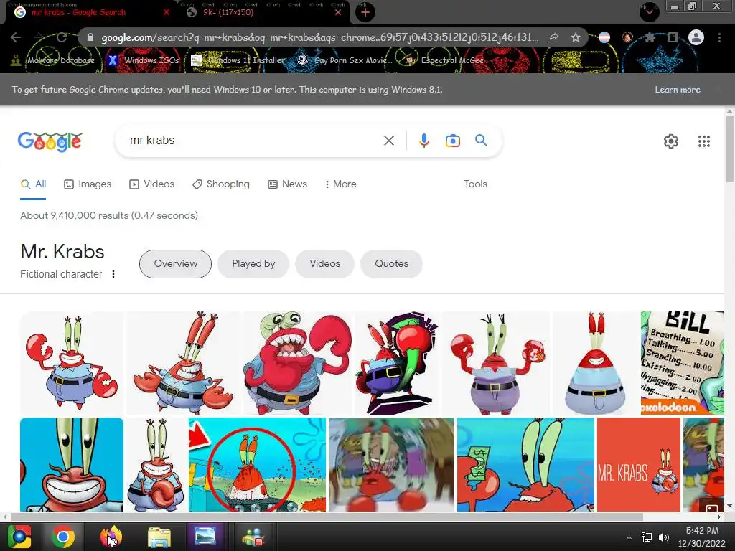Click the vertical page scrollbar
This screenshot has height=551, width=735.
(729, 150)
